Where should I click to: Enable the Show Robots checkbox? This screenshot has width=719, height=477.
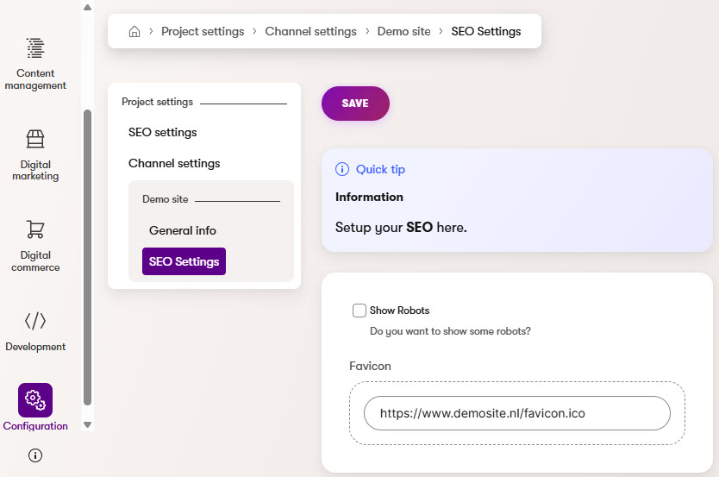359,311
